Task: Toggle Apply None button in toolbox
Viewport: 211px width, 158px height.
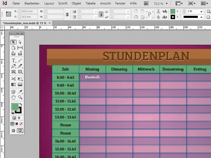Action: tap(21, 124)
